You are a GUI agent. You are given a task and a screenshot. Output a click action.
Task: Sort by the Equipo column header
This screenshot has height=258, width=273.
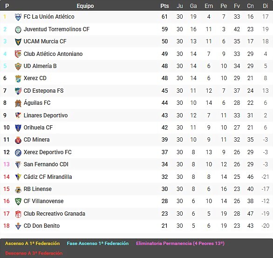coord(85,6)
